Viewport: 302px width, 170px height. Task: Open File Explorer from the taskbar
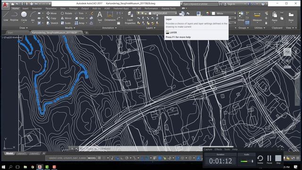coord(25,167)
